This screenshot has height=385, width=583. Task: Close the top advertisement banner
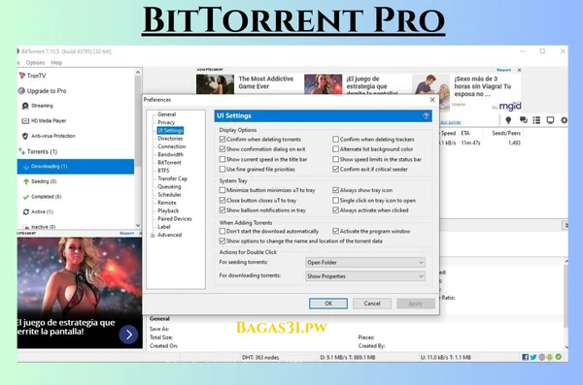coord(519,70)
